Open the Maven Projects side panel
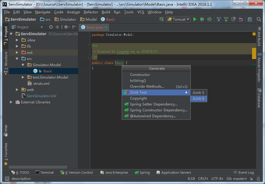The height and width of the screenshot is (184, 265). (259, 67)
